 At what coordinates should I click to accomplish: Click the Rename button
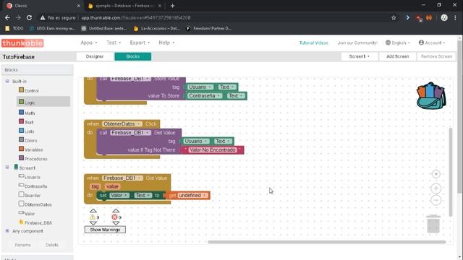click(x=22, y=245)
